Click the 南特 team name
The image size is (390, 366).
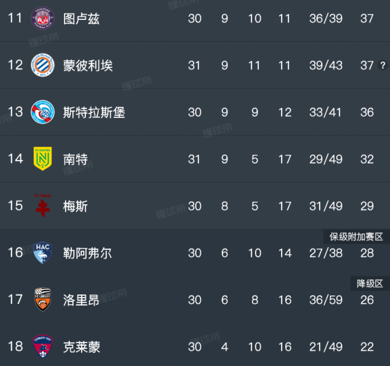click(x=75, y=159)
